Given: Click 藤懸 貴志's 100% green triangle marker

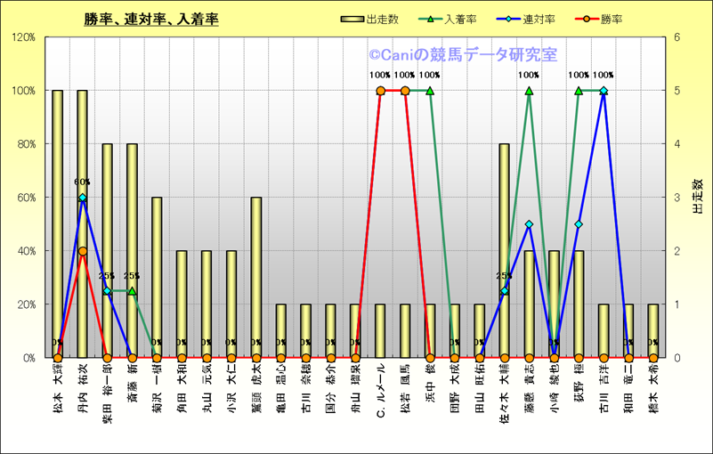Looking at the screenshot, I should tap(529, 91).
